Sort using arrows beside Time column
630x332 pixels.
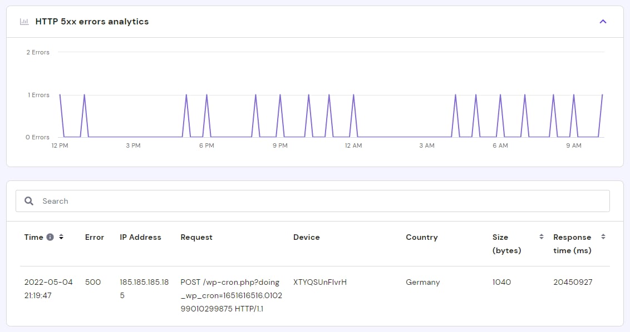[x=61, y=237]
